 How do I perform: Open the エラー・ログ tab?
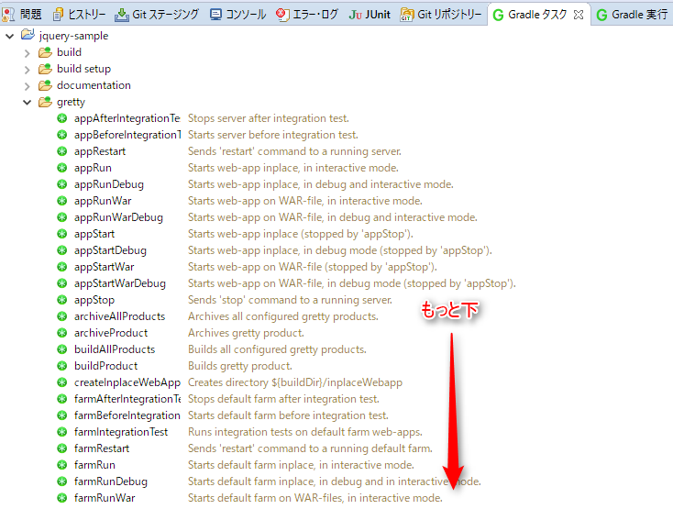(x=307, y=15)
